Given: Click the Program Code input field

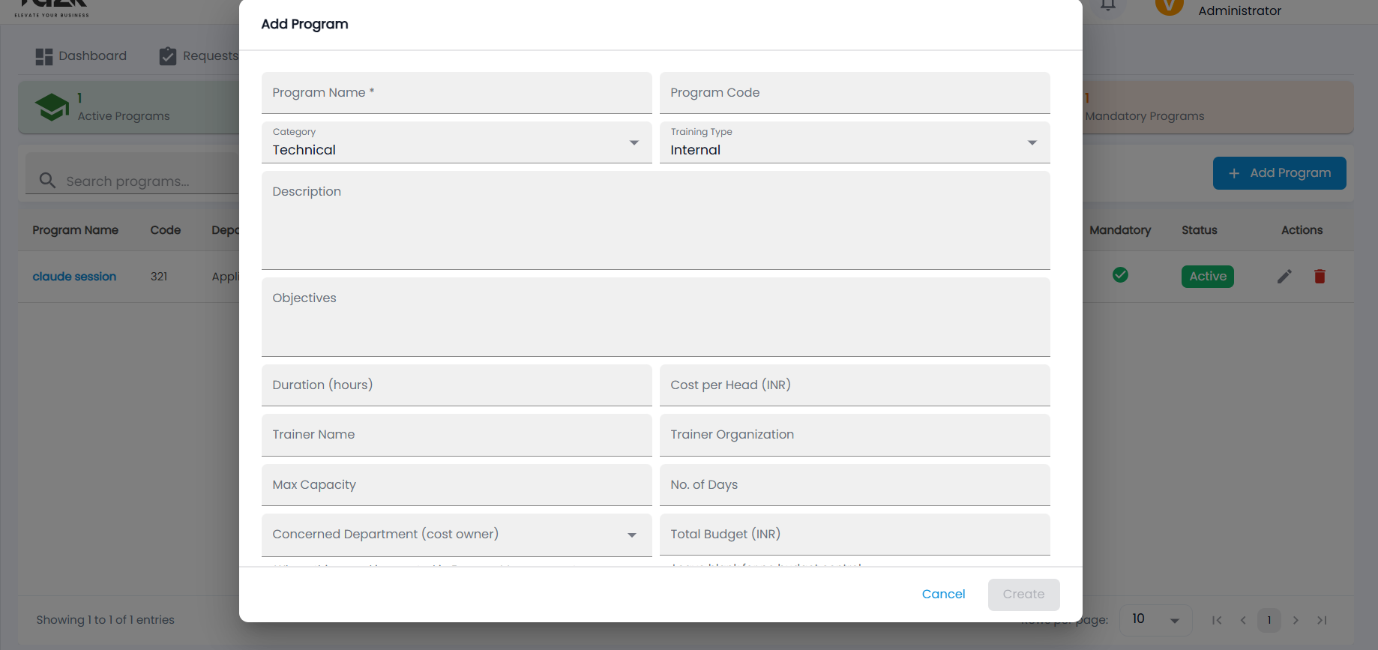Looking at the screenshot, I should click(855, 93).
